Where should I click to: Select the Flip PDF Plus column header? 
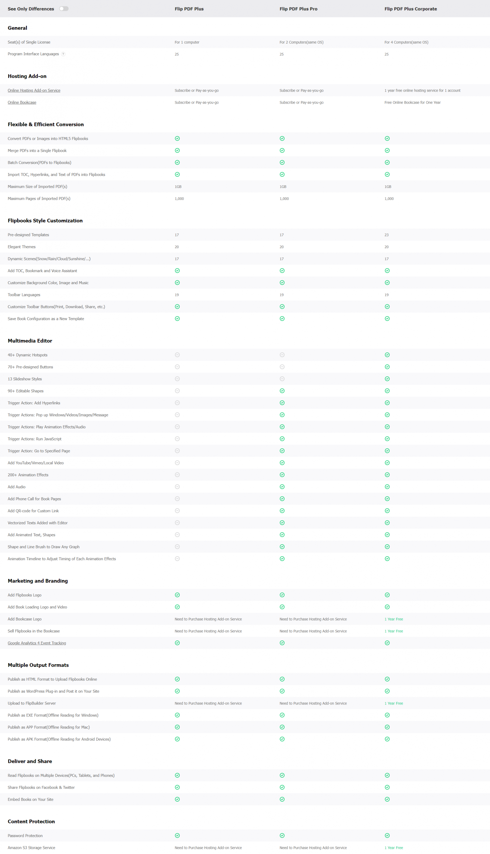(x=189, y=9)
